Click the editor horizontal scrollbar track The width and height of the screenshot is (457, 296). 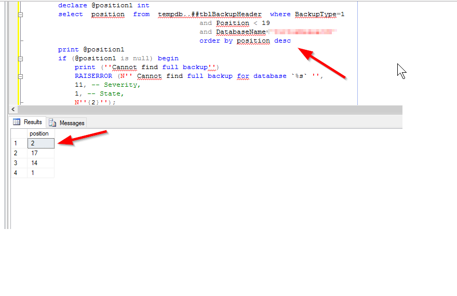208,110
